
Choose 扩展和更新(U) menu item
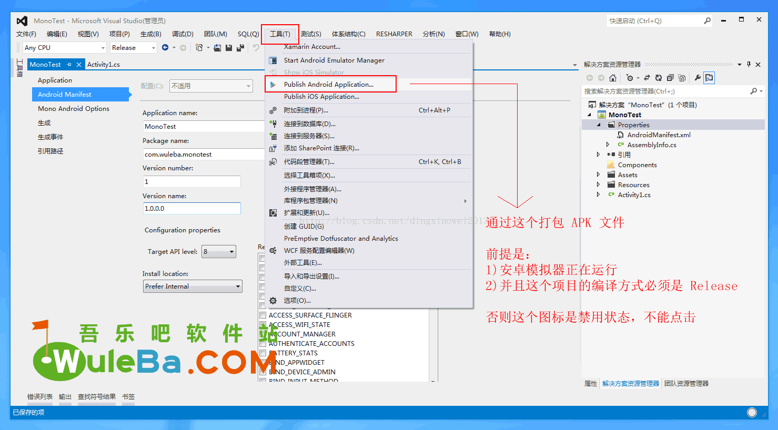(369, 213)
